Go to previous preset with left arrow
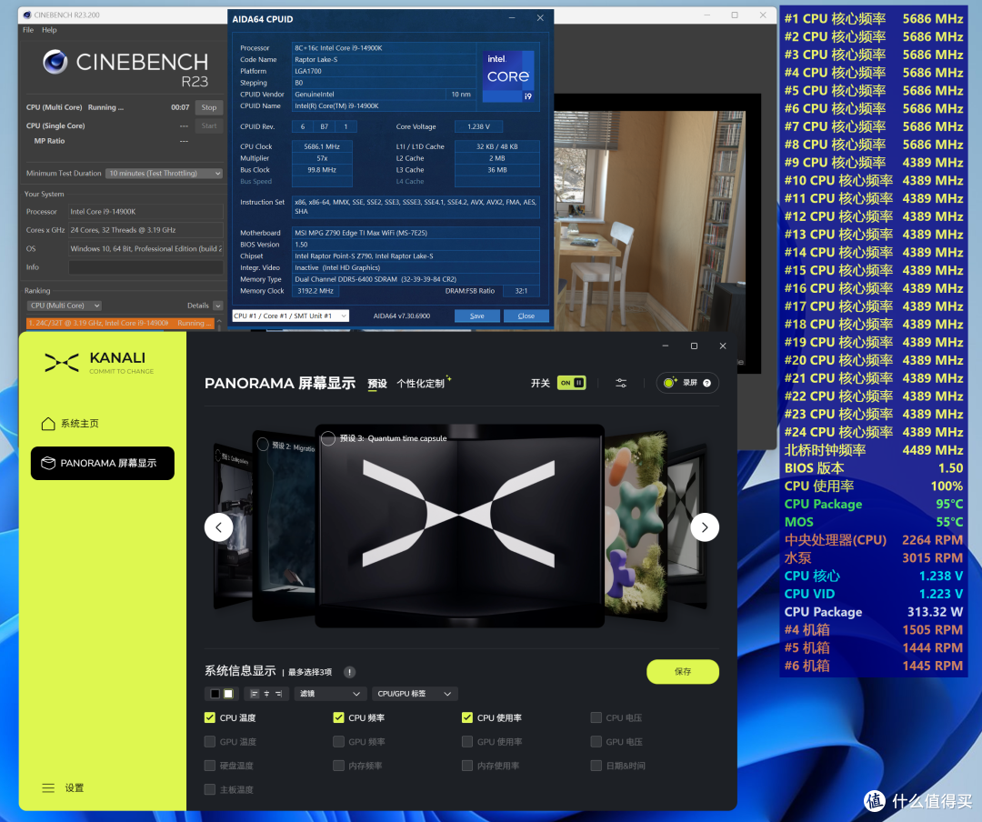Image resolution: width=982 pixels, height=822 pixels. [218, 526]
